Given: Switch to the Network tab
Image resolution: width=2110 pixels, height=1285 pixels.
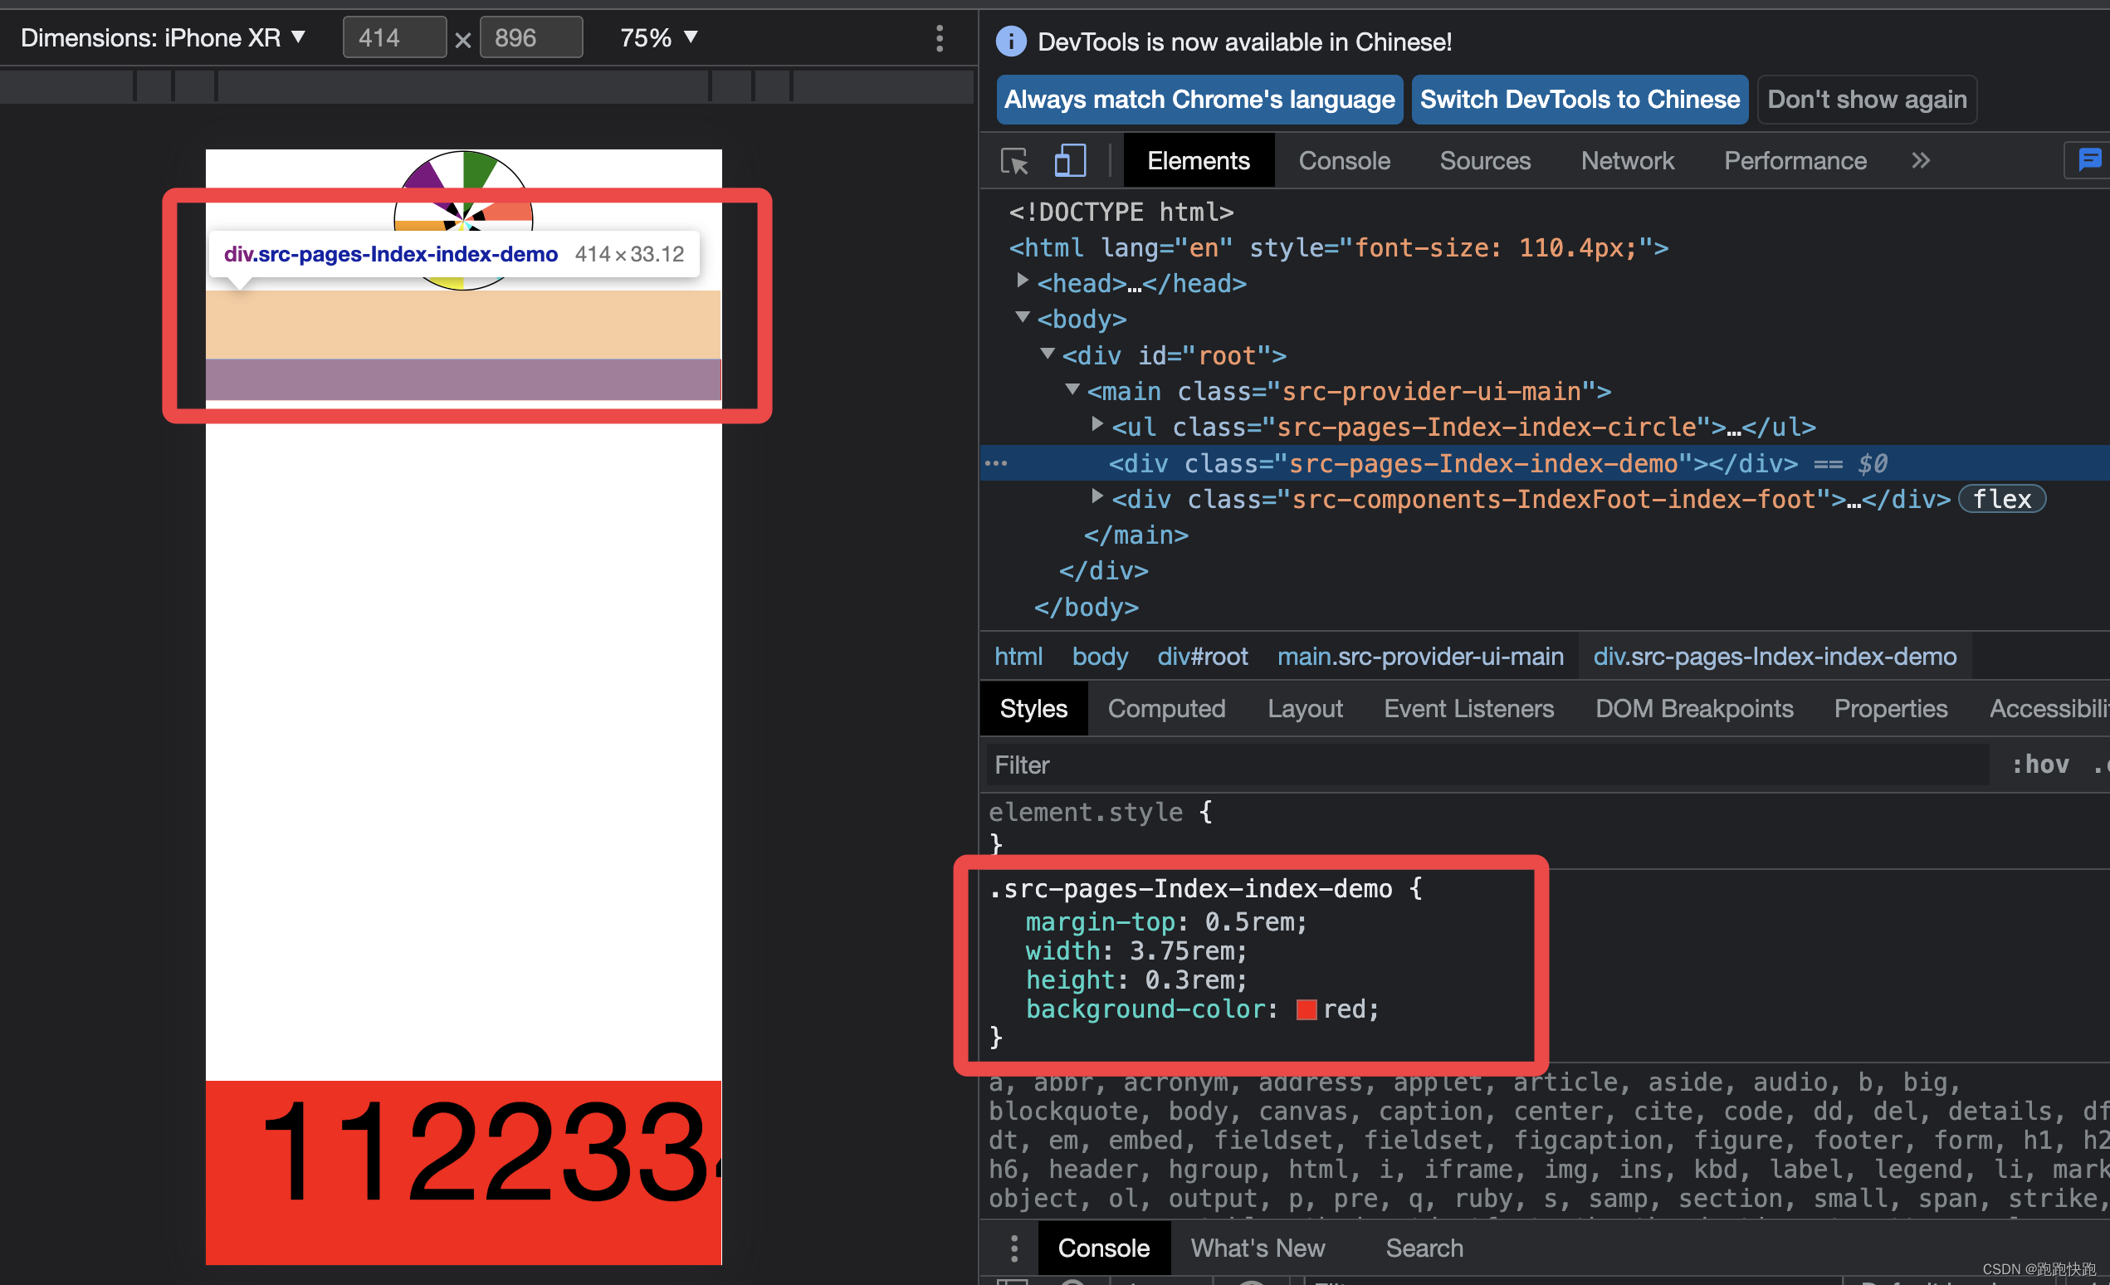Looking at the screenshot, I should pyautogui.click(x=1626, y=161).
